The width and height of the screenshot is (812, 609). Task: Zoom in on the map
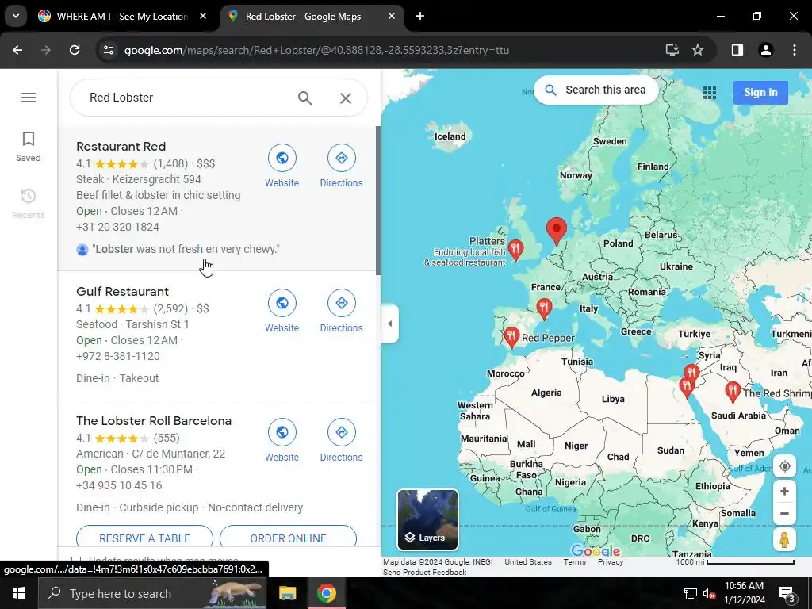(784, 491)
